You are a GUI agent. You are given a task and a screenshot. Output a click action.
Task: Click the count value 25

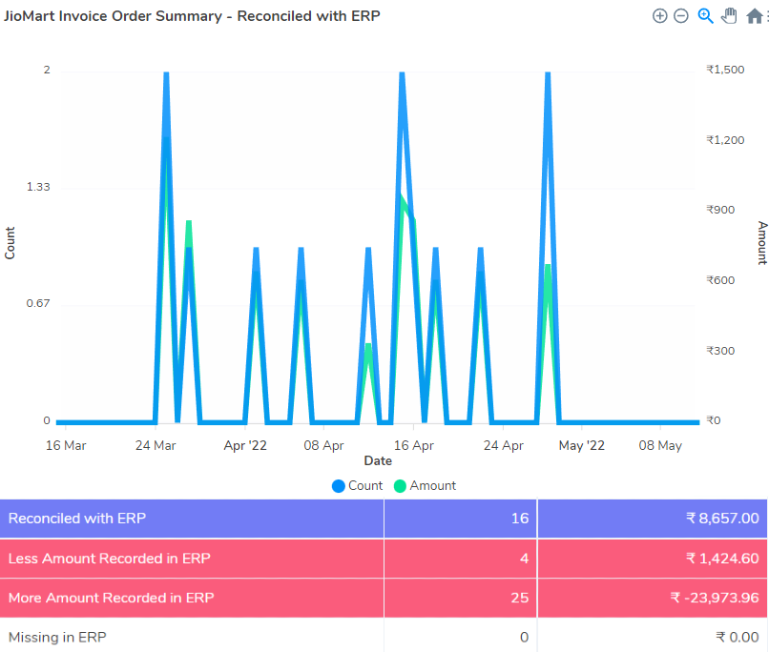(520, 598)
